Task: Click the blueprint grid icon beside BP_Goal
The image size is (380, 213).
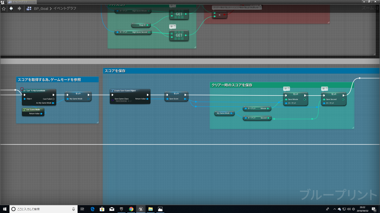Action: [29, 9]
